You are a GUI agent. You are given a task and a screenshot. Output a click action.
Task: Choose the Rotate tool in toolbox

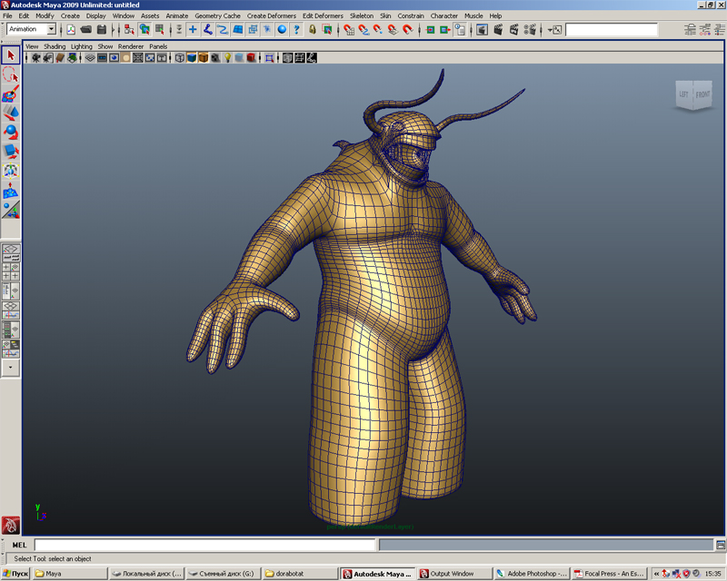coord(11,133)
